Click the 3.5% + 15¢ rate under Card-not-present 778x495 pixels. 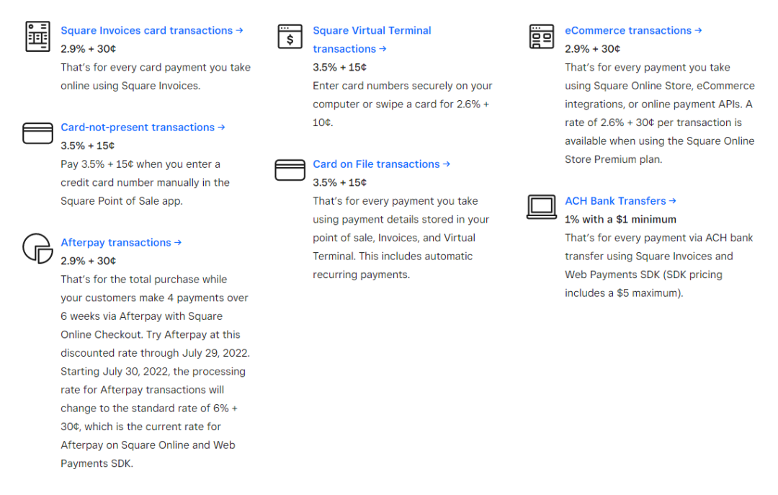click(88, 146)
